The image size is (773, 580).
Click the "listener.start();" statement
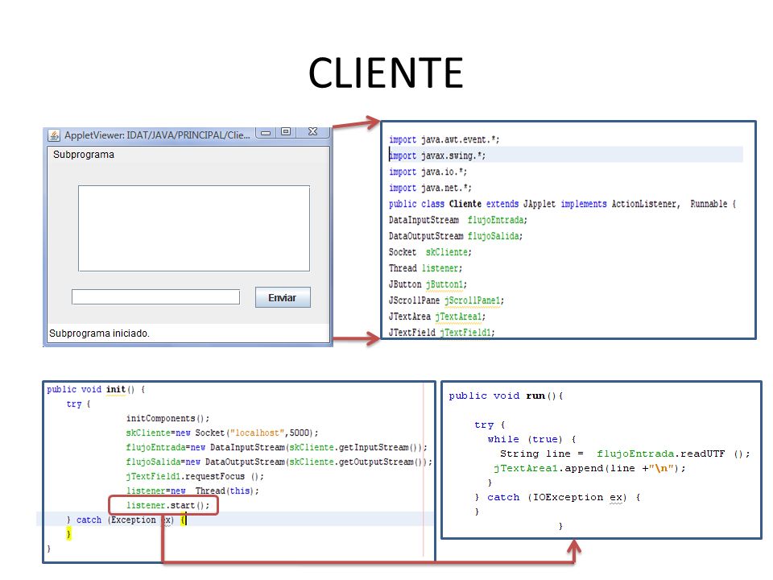[167, 505]
